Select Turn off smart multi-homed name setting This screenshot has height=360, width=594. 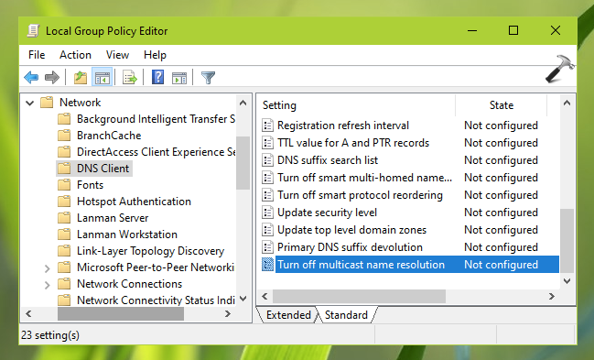[364, 178]
